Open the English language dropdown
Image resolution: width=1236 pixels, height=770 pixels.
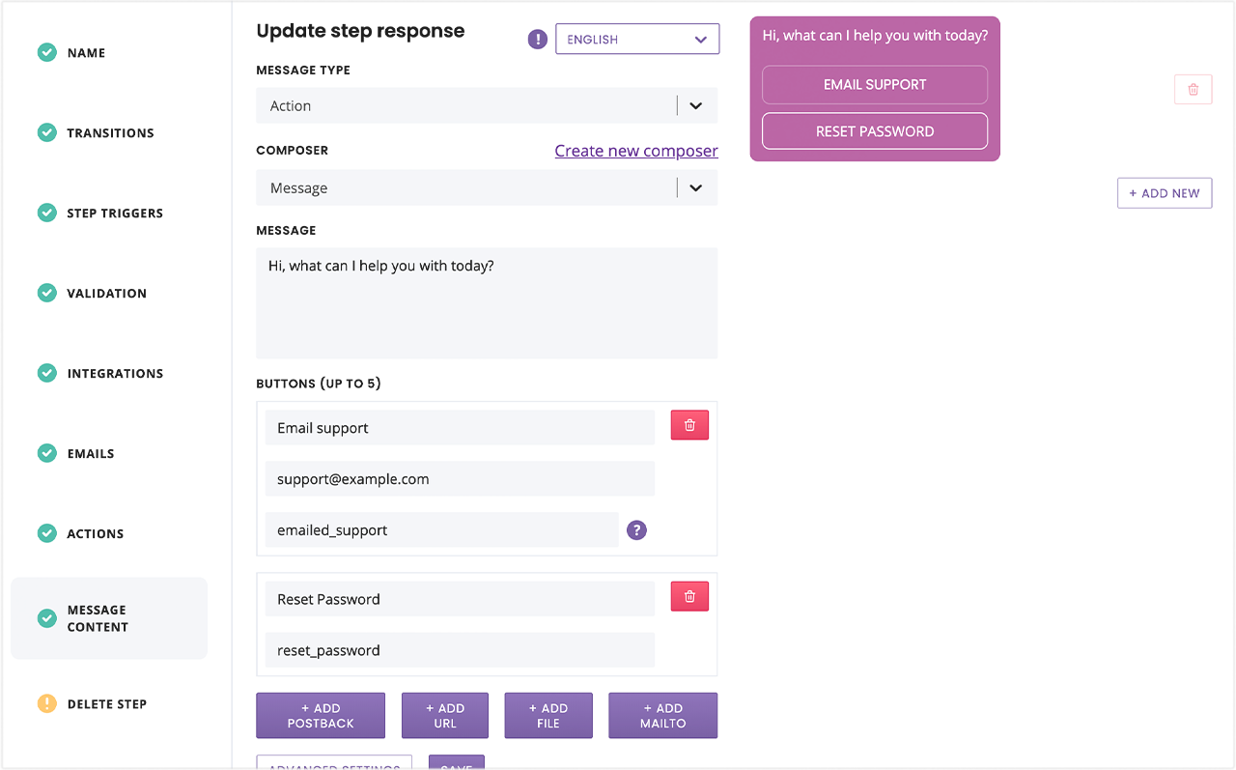(637, 40)
